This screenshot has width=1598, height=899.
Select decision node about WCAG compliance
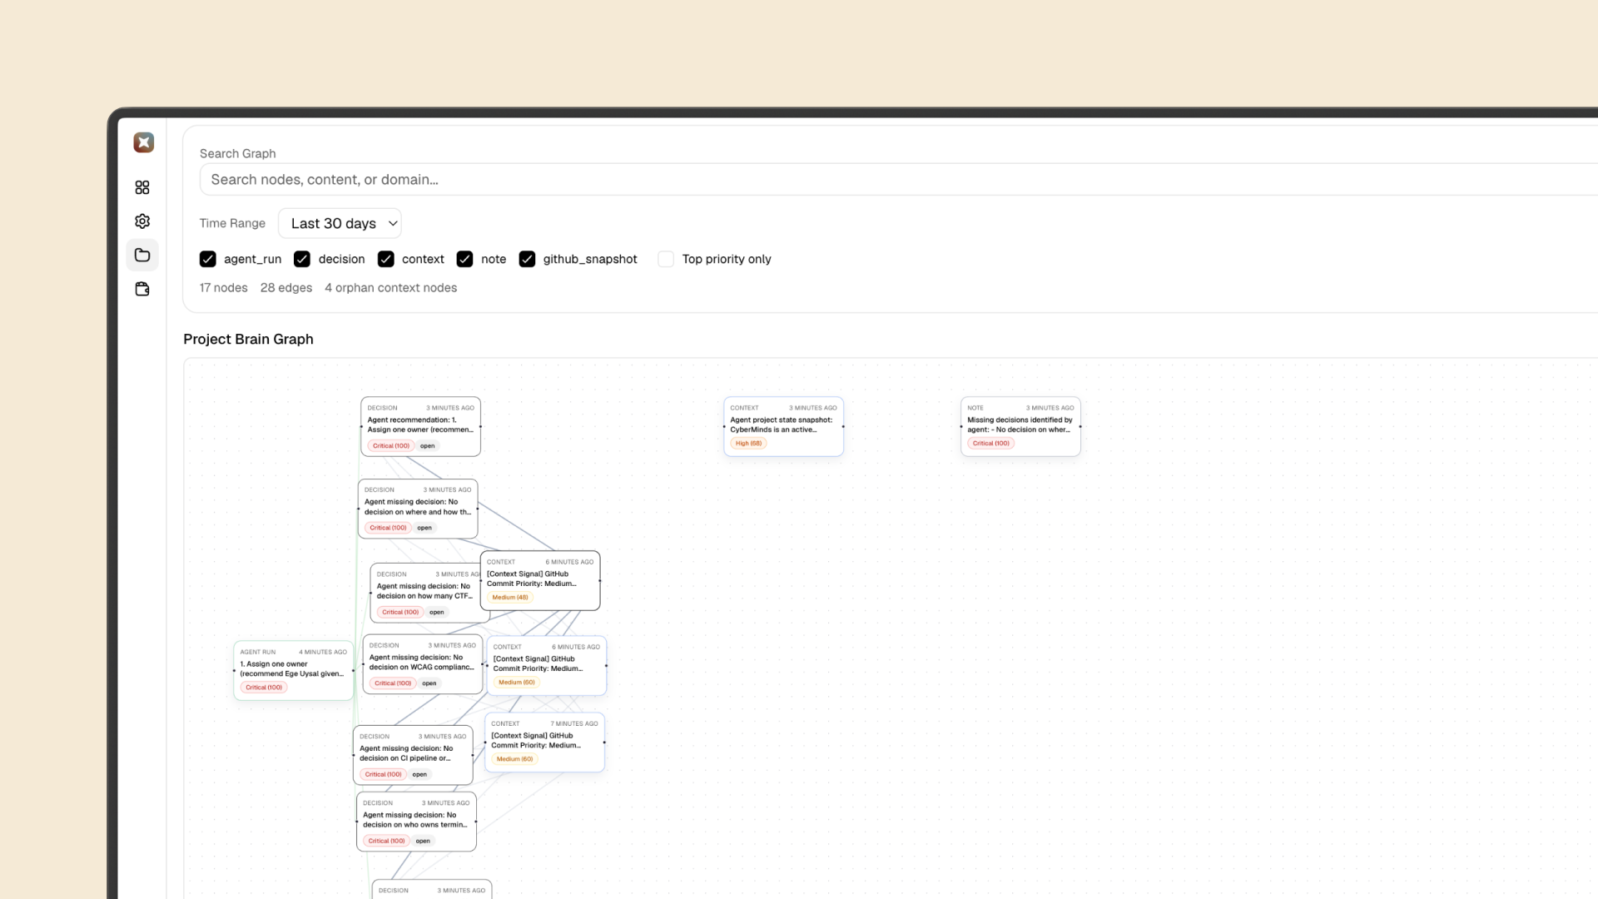422,664
